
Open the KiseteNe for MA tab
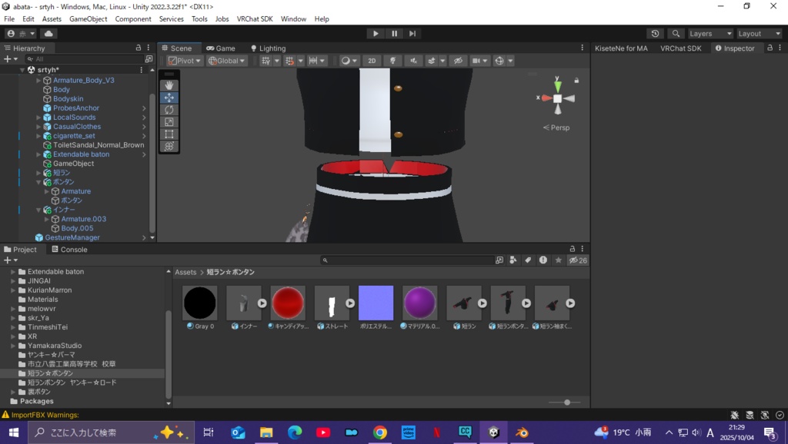pos(621,48)
